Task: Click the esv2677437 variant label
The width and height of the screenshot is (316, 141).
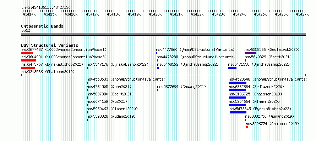Action: (x=64, y=49)
